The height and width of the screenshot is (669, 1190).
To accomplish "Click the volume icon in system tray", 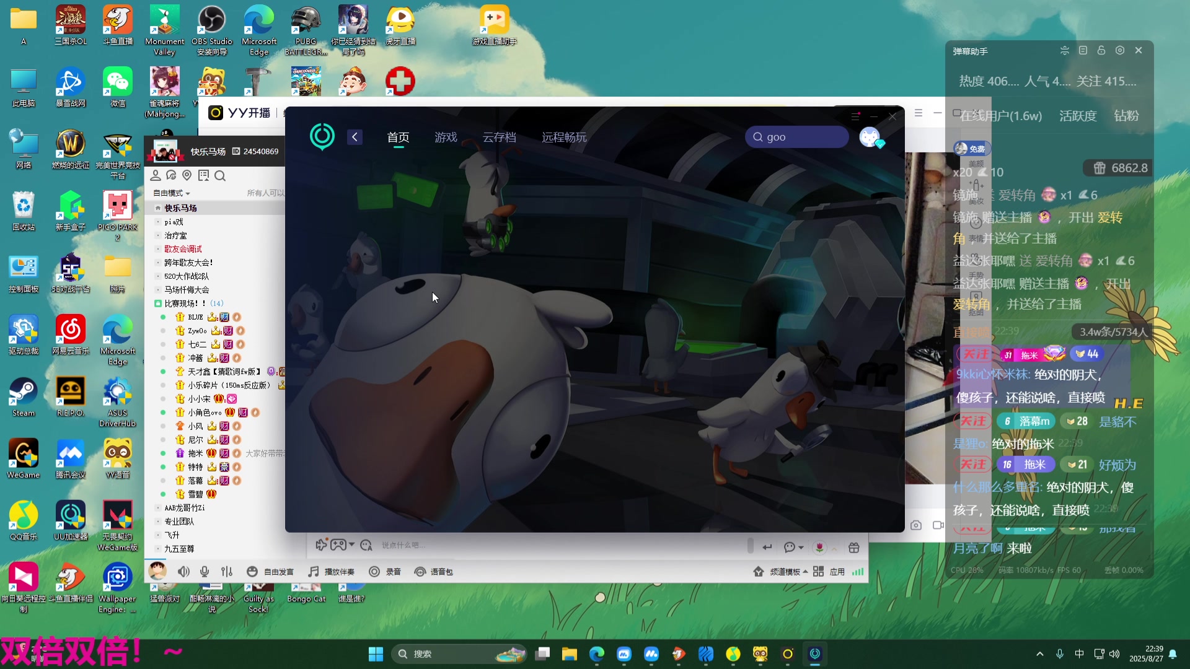I will coord(1114,654).
